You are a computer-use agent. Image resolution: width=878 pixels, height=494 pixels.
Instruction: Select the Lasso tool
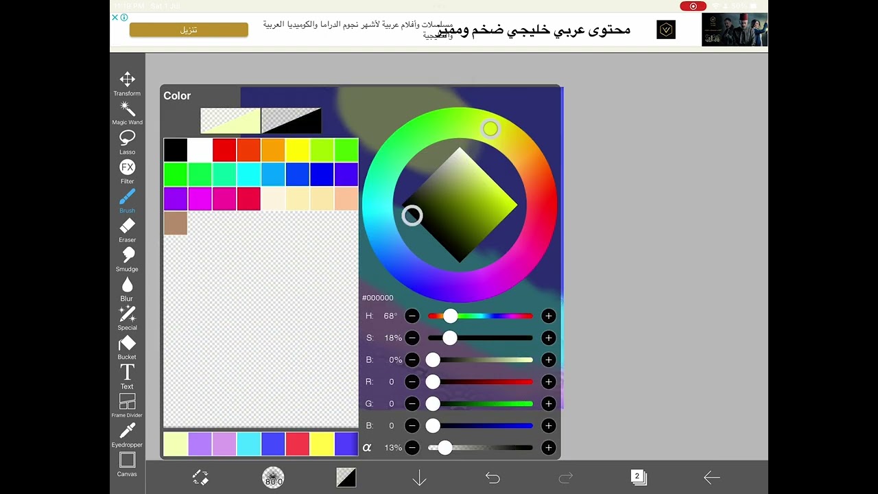127,143
